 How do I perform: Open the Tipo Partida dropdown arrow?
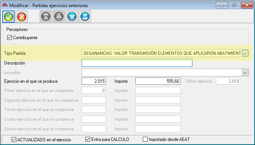tap(245, 53)
